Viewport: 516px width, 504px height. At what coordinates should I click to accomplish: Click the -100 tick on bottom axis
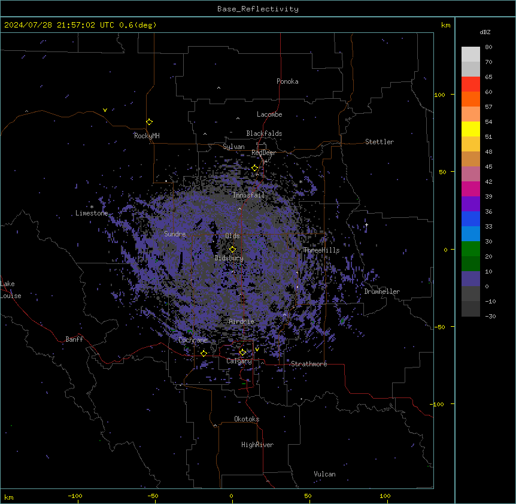(75, 496)
